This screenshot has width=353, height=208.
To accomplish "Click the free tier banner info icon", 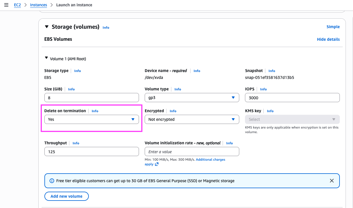I will (52, 181).
